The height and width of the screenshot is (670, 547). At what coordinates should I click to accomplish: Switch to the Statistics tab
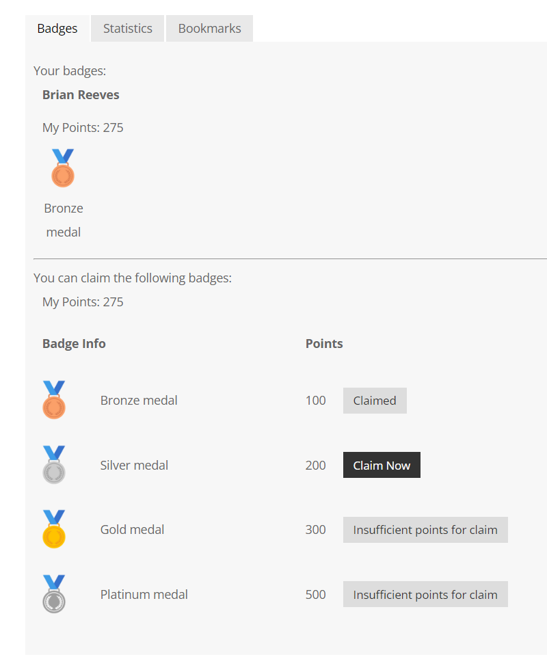pyautogui.click(x=127, y=29)
